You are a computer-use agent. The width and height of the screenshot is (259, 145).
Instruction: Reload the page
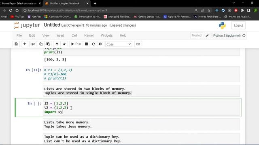pyautogui.click(x=11, y=10)
